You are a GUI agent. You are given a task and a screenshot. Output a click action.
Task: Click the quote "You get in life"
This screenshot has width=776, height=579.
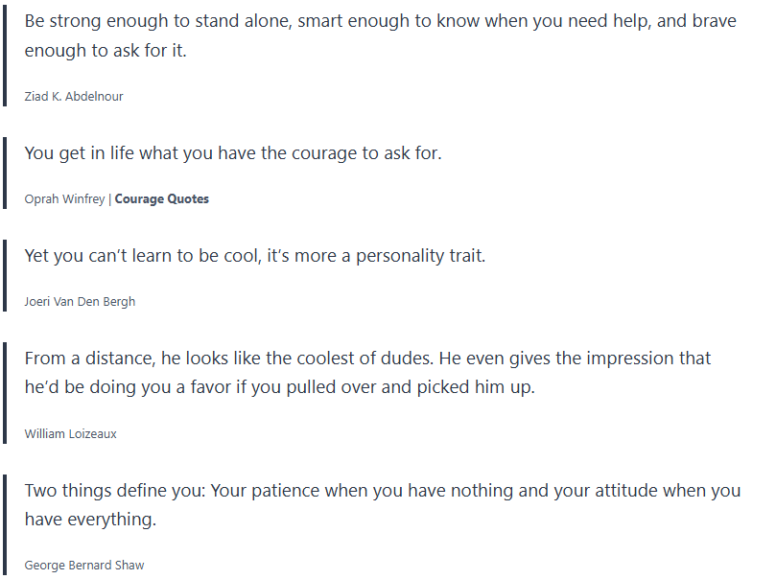tap(233, 152)
